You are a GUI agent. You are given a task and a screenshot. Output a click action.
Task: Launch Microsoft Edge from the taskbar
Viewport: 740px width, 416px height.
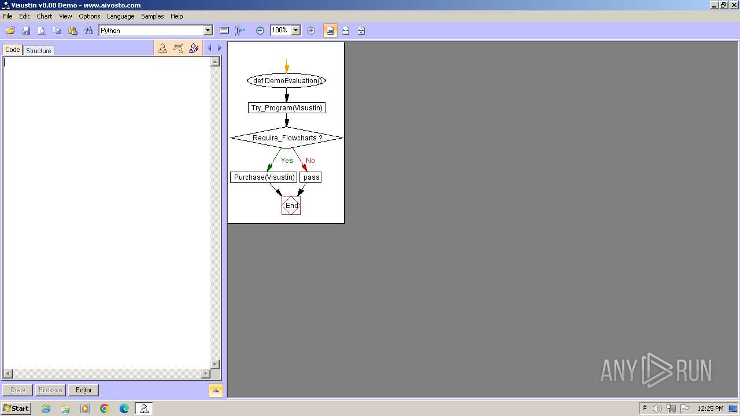tap(124, 408)
